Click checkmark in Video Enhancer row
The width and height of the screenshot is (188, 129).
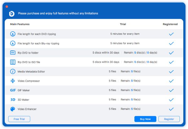tap(171, 109)
